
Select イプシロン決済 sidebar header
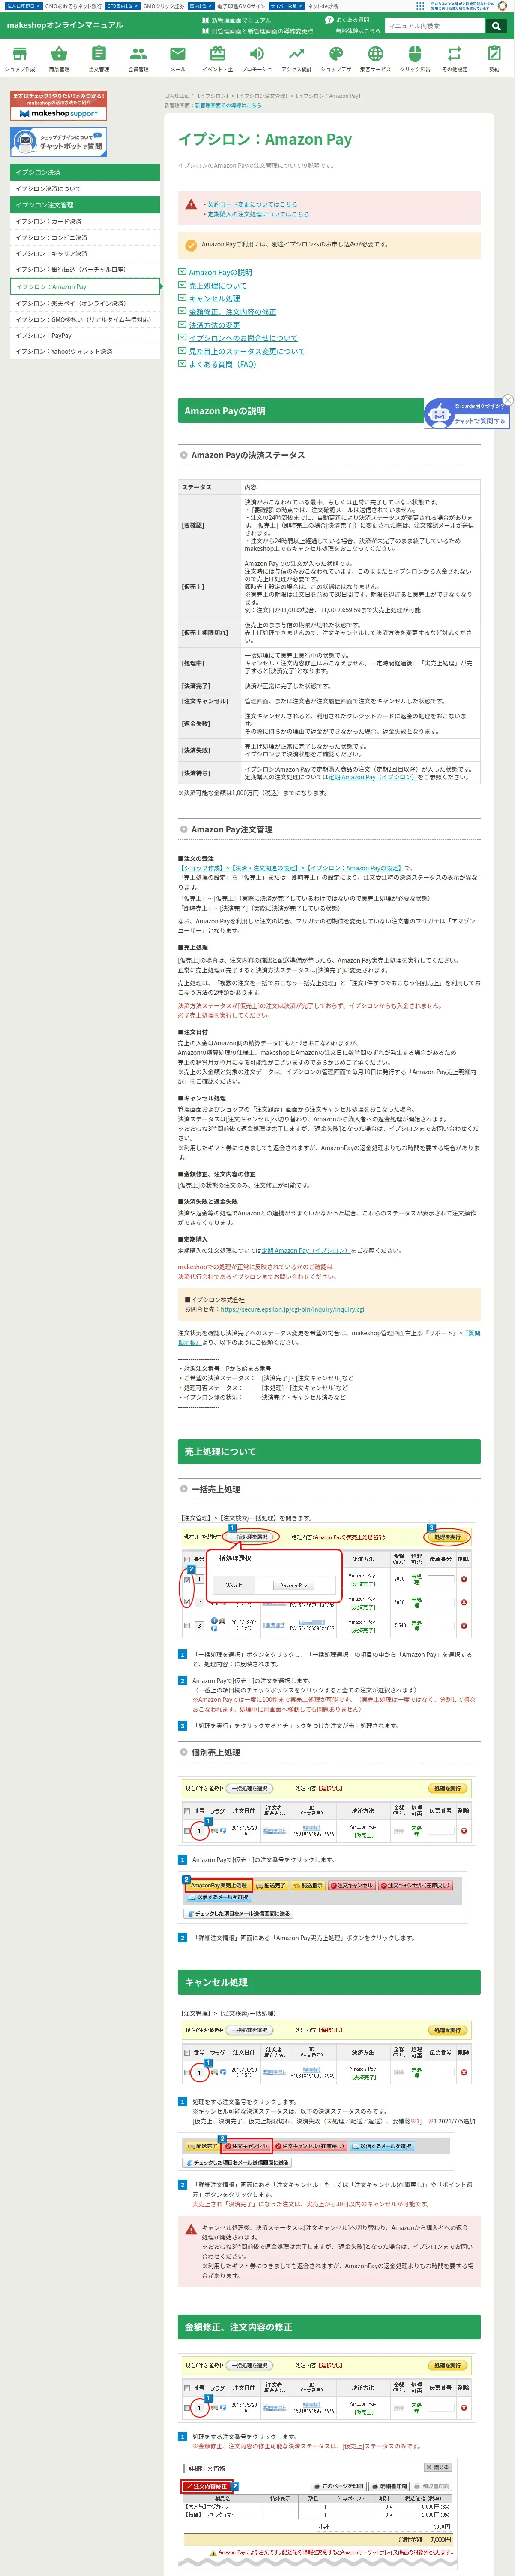pyautogui.click(x=85, y=172)
